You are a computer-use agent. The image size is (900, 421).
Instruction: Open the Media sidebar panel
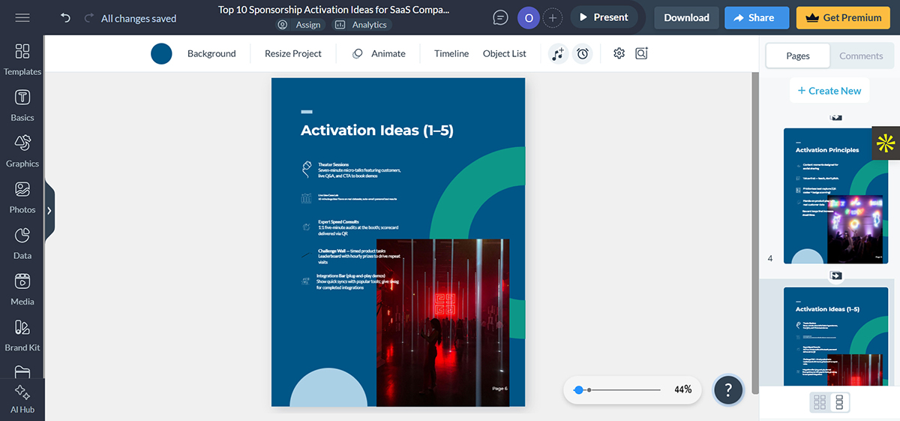click(x=22, y=290)
